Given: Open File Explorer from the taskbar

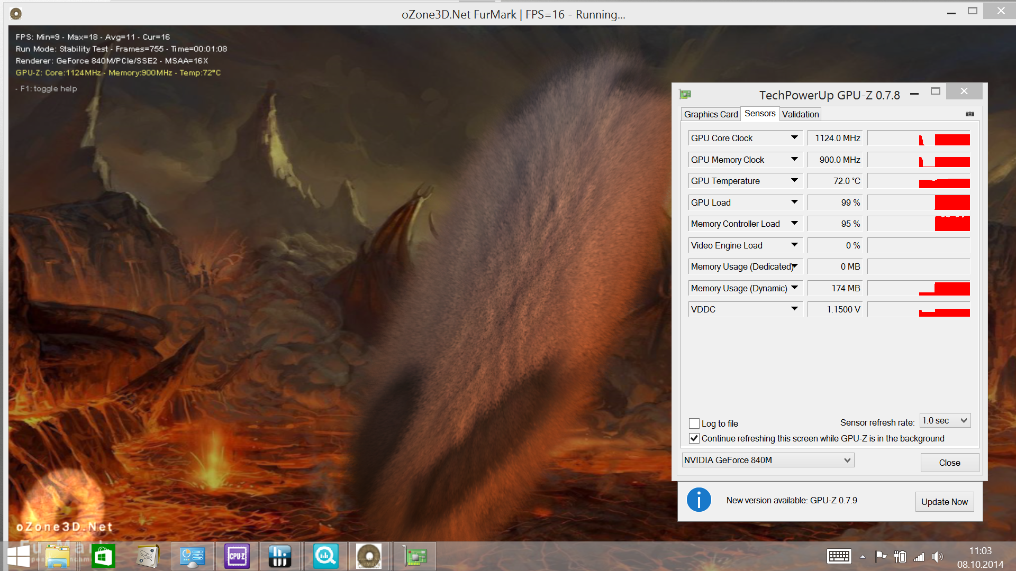Looking at the screenshot, I should coord(57,556).
